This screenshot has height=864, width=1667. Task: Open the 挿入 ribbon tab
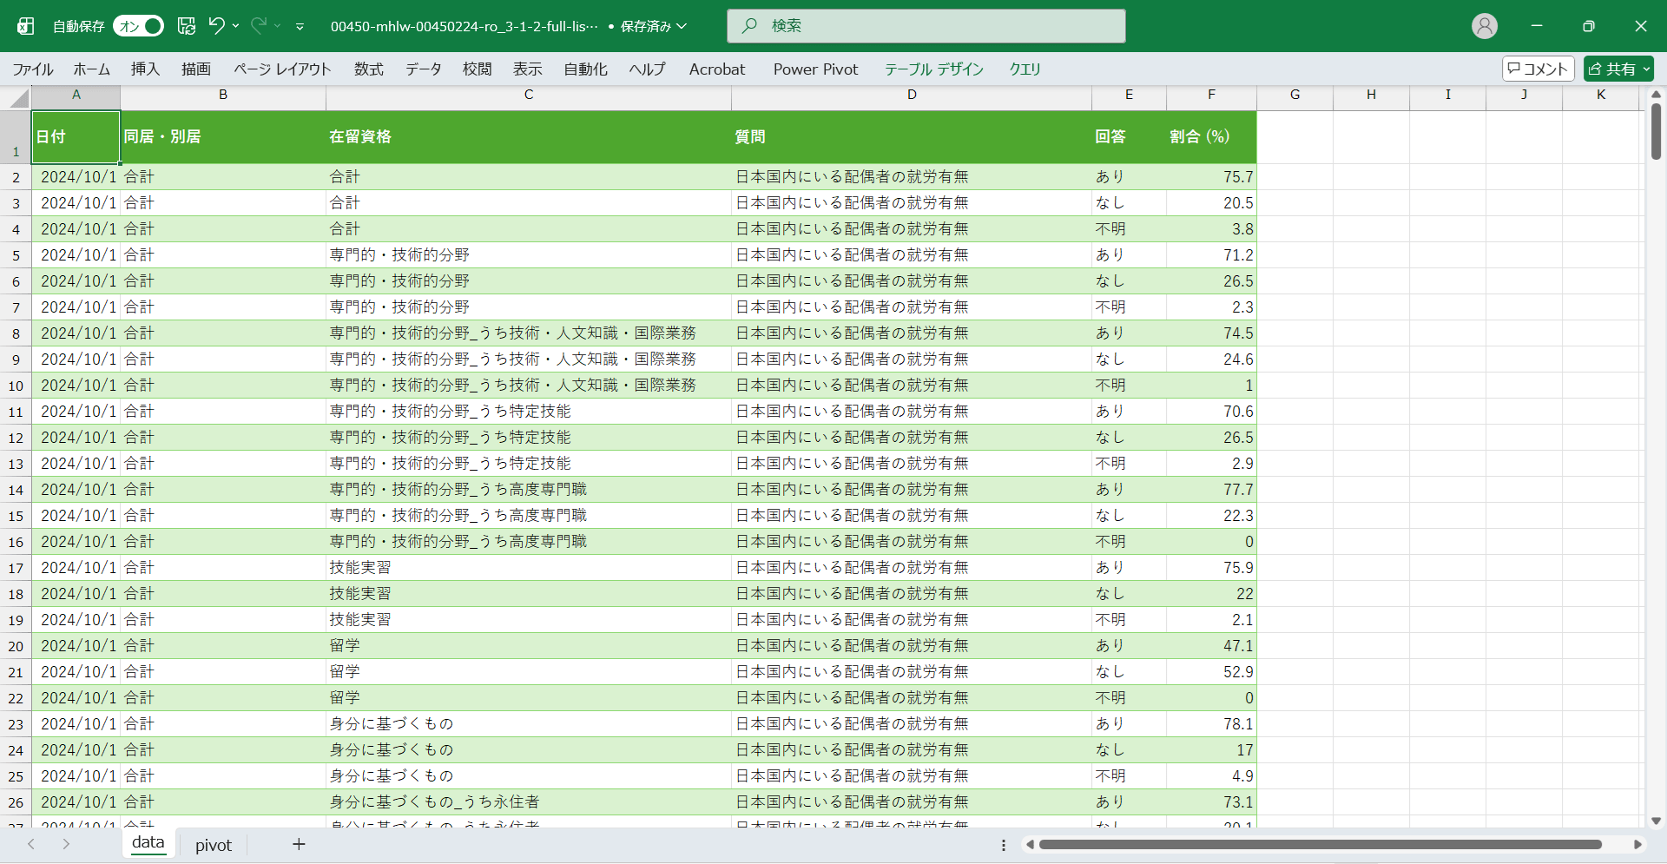click(x=145, y=69)
